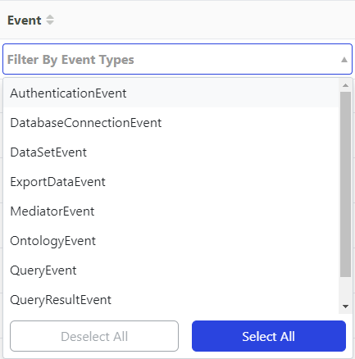
Task: Select OntologyEvent option
Action: point(171,241)
